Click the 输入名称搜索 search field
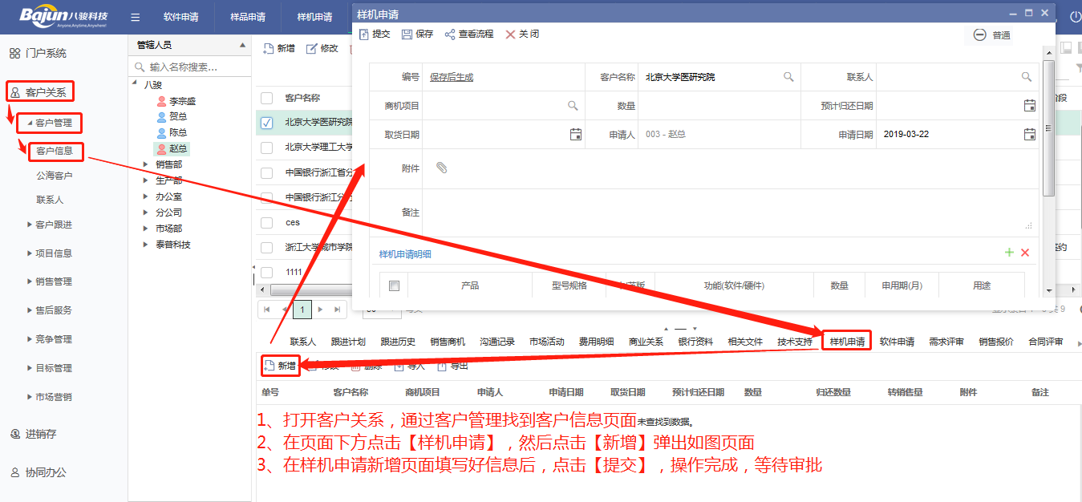 click(x=192, y=67)
